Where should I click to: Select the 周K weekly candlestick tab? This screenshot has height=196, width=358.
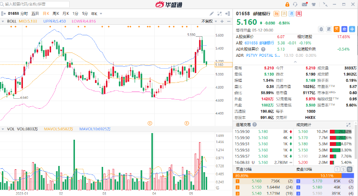pyautogui.click(x=56, y=14)
